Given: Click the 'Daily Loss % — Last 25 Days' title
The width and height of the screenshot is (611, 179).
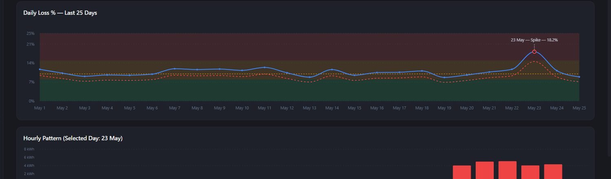Looking at the screenshot, I should pyautogui.click(x=60, y=13).
